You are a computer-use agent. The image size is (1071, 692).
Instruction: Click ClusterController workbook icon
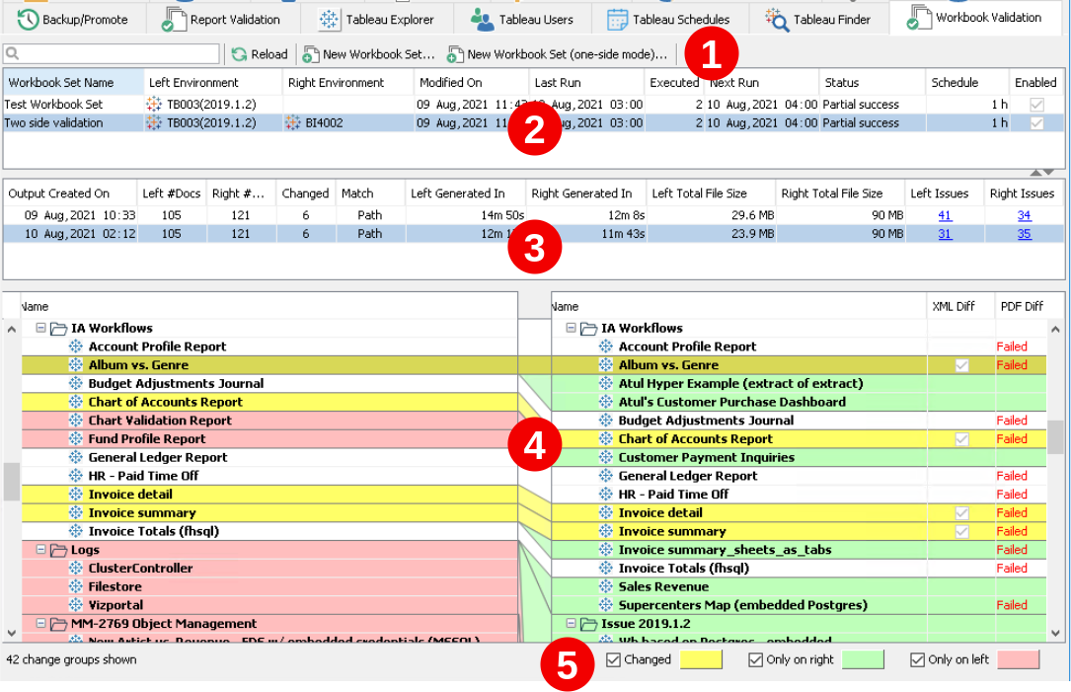(x=76, y=568)
